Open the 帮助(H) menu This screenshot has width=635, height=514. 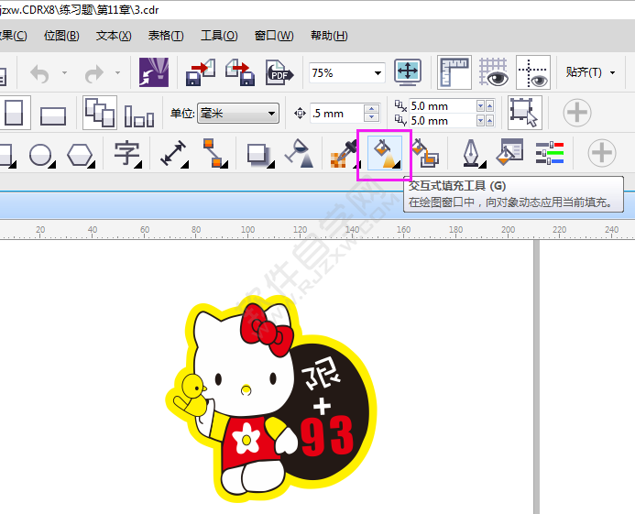(x=329, y=36)
